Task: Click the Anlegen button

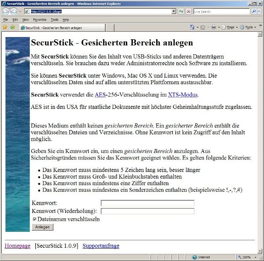Action: click(x=42, y=227)
